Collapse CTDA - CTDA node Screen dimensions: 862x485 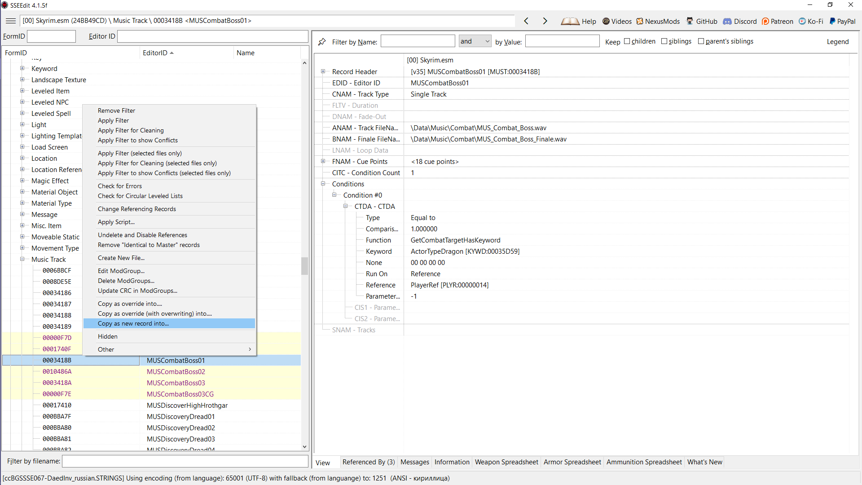tap(345, 206)
